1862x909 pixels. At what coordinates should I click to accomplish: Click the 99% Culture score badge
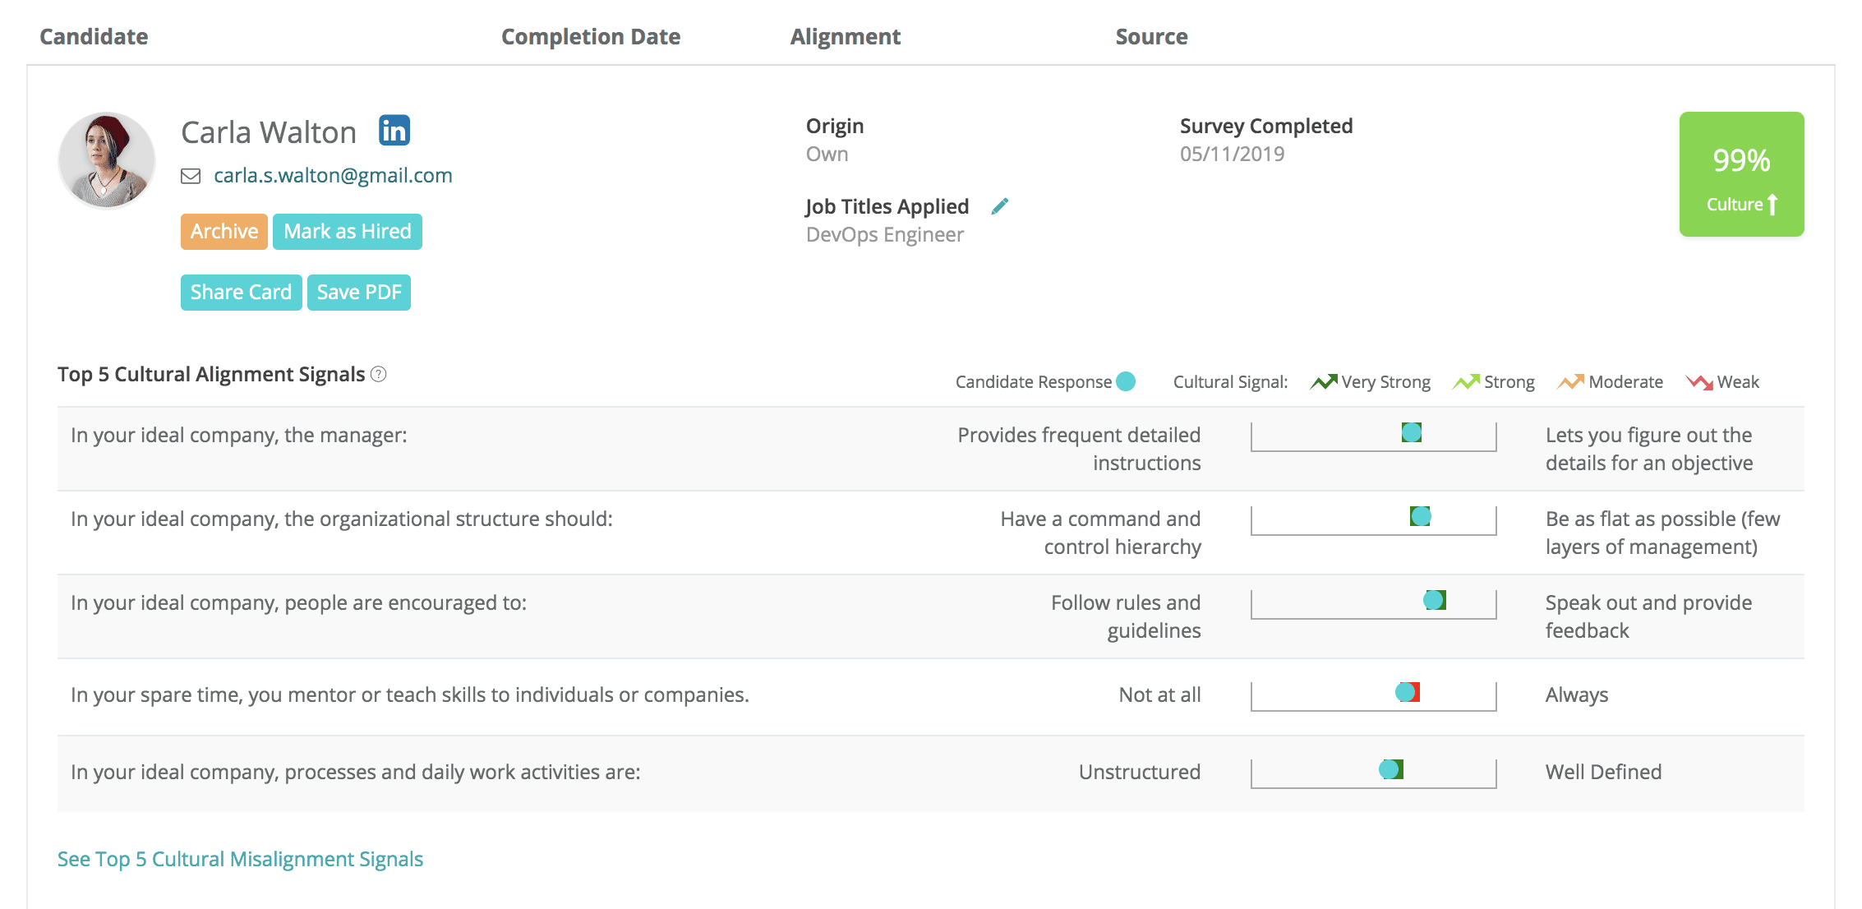[x=1741, y=174]
